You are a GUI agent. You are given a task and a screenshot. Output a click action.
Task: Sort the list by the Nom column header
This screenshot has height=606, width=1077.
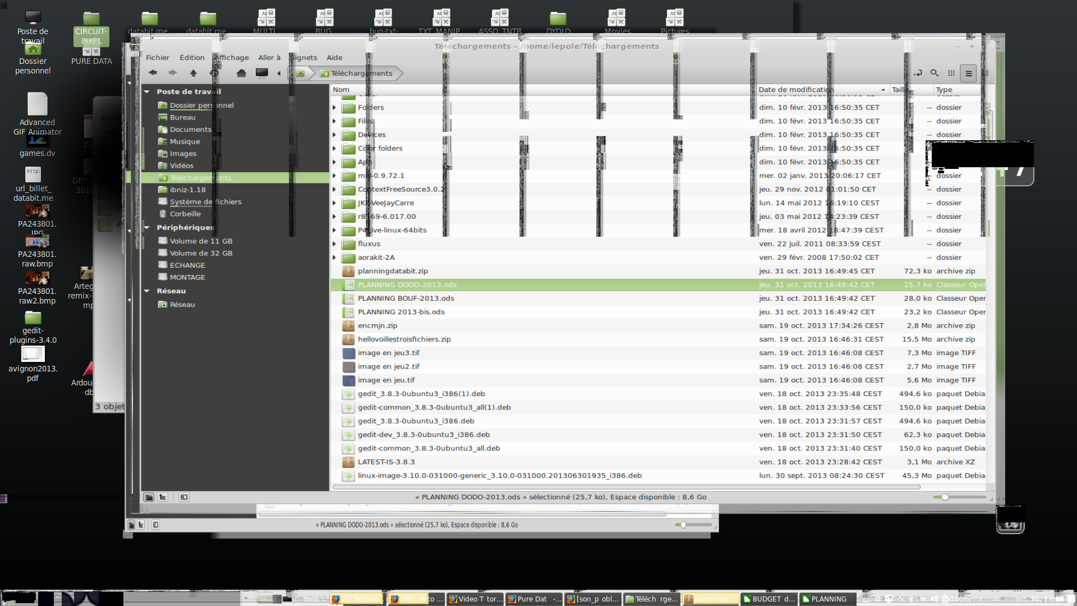(341, 90)
